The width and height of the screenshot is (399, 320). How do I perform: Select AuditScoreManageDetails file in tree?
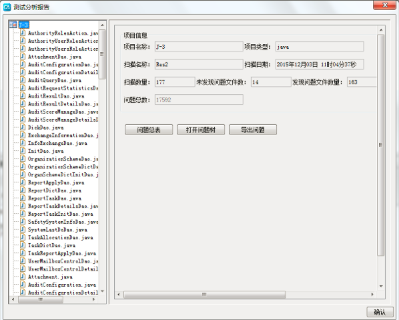pyautogui.click(x=63, y=120)
